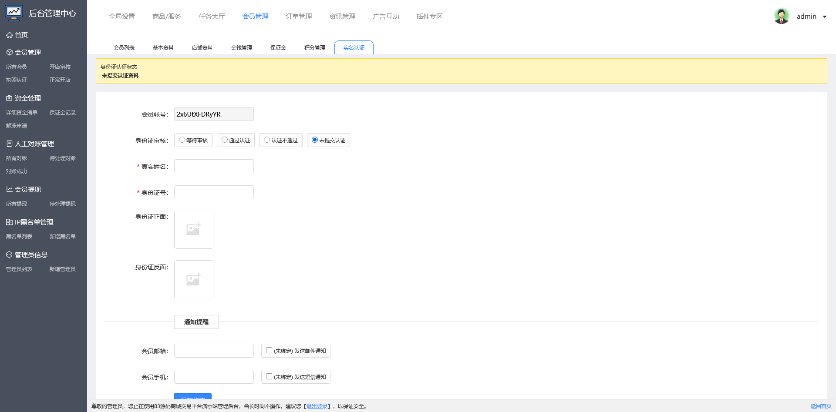Open 待处理对账 in the sidebar
The height and width of the screenshot is (412, 836).
pos(63,158)
